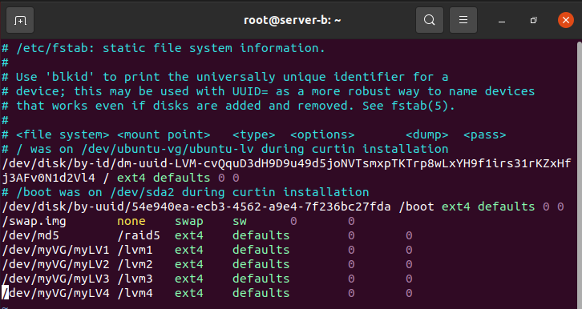Click the '<pass>' column header

pyautogui.click(x=485, y=134)
